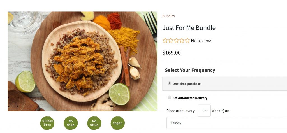This screenshot has width=287, height=133.
Task: Open the week interval dropdown
Action: (x=204, y=111)
